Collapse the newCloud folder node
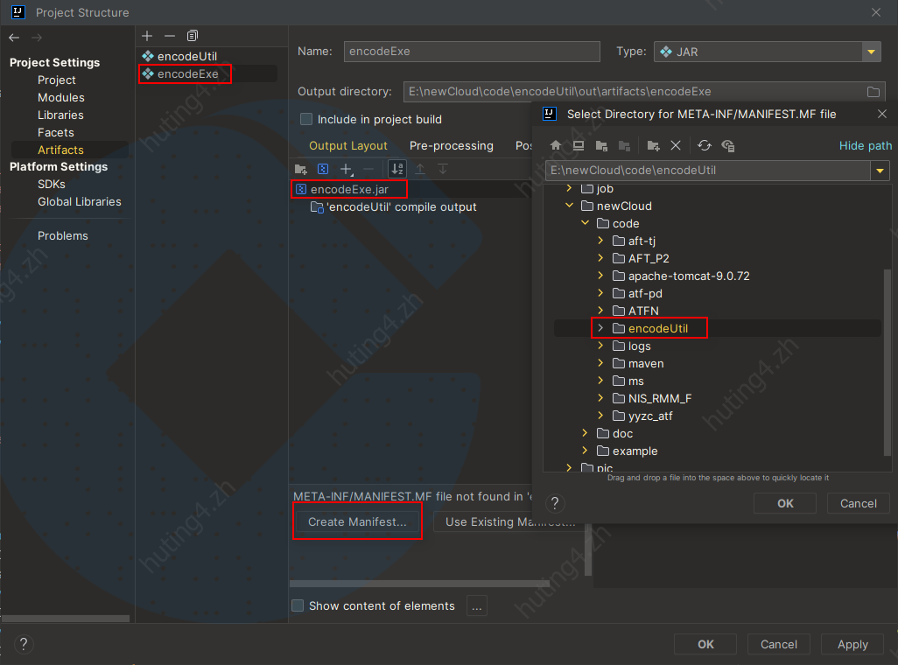This screenshot has width=898, height=665. click(569, 206)
